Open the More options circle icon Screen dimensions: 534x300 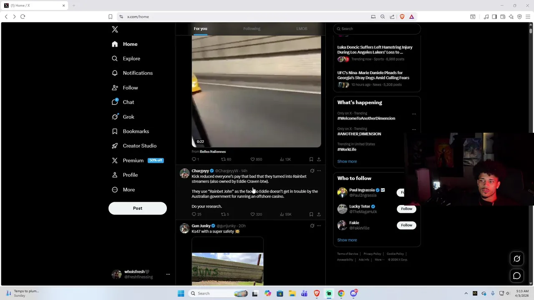[115, 190]
